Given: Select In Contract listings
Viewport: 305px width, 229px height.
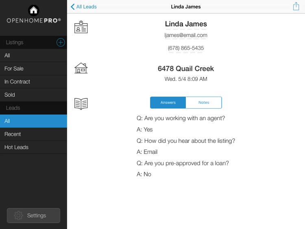Looking at the screenshot, I should coord(33,81).
